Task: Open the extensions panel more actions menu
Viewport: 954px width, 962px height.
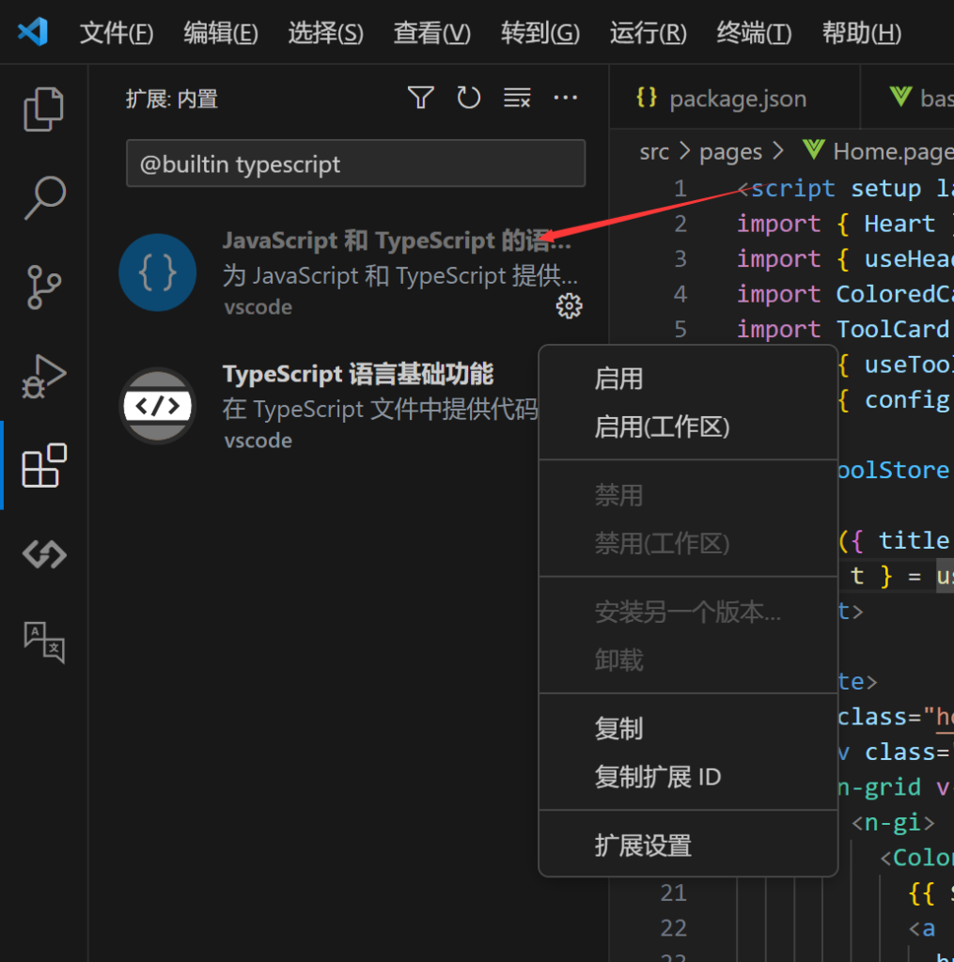Action: (x=566, y=98)
